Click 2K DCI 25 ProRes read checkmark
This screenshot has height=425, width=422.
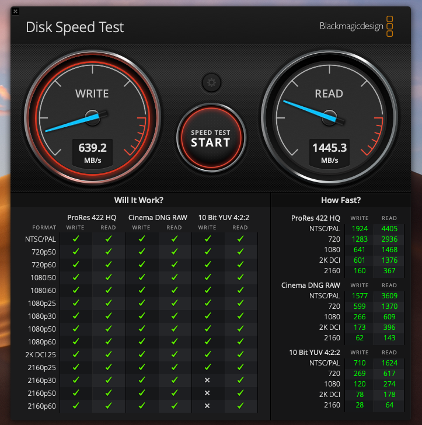[x=109, y=354]
